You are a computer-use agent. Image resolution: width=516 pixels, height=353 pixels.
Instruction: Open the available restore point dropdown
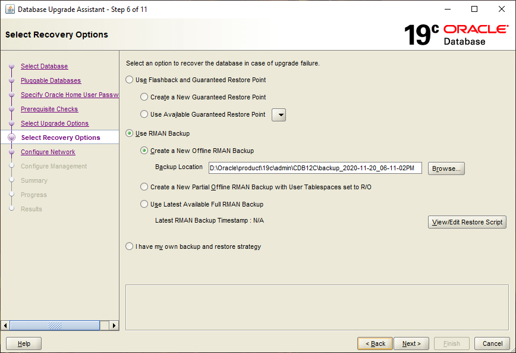pos(279,115)
